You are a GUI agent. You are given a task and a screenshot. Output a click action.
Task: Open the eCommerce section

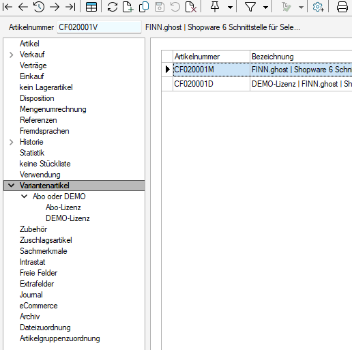point(38,306)
